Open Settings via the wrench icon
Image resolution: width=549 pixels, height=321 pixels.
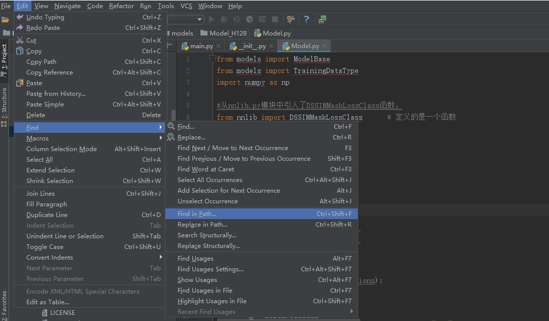(291, 19)
